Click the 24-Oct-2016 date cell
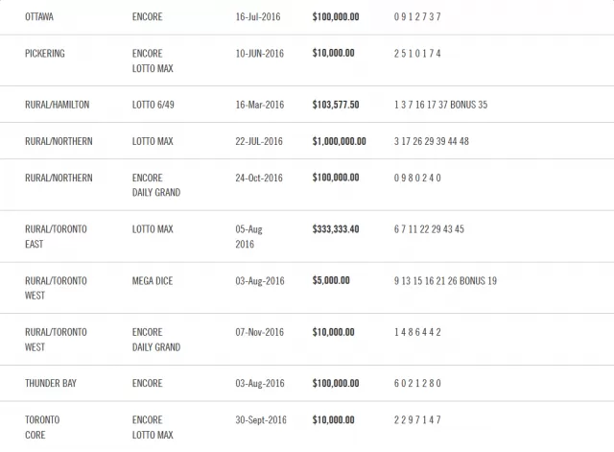Viewport: 614px width, 452px height. [x=259, y=178]
